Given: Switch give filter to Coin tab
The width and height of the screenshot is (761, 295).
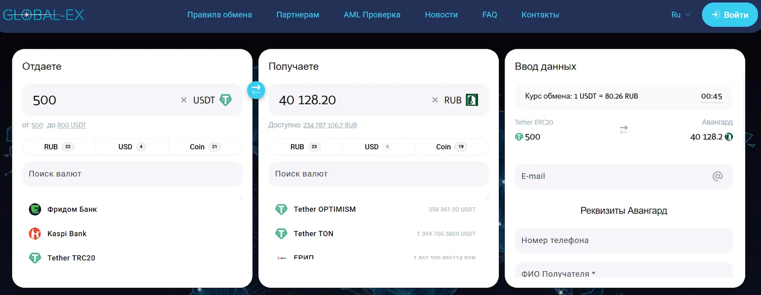Looking at the screenshot, I should pyautogui.click(x=205, y=147).
